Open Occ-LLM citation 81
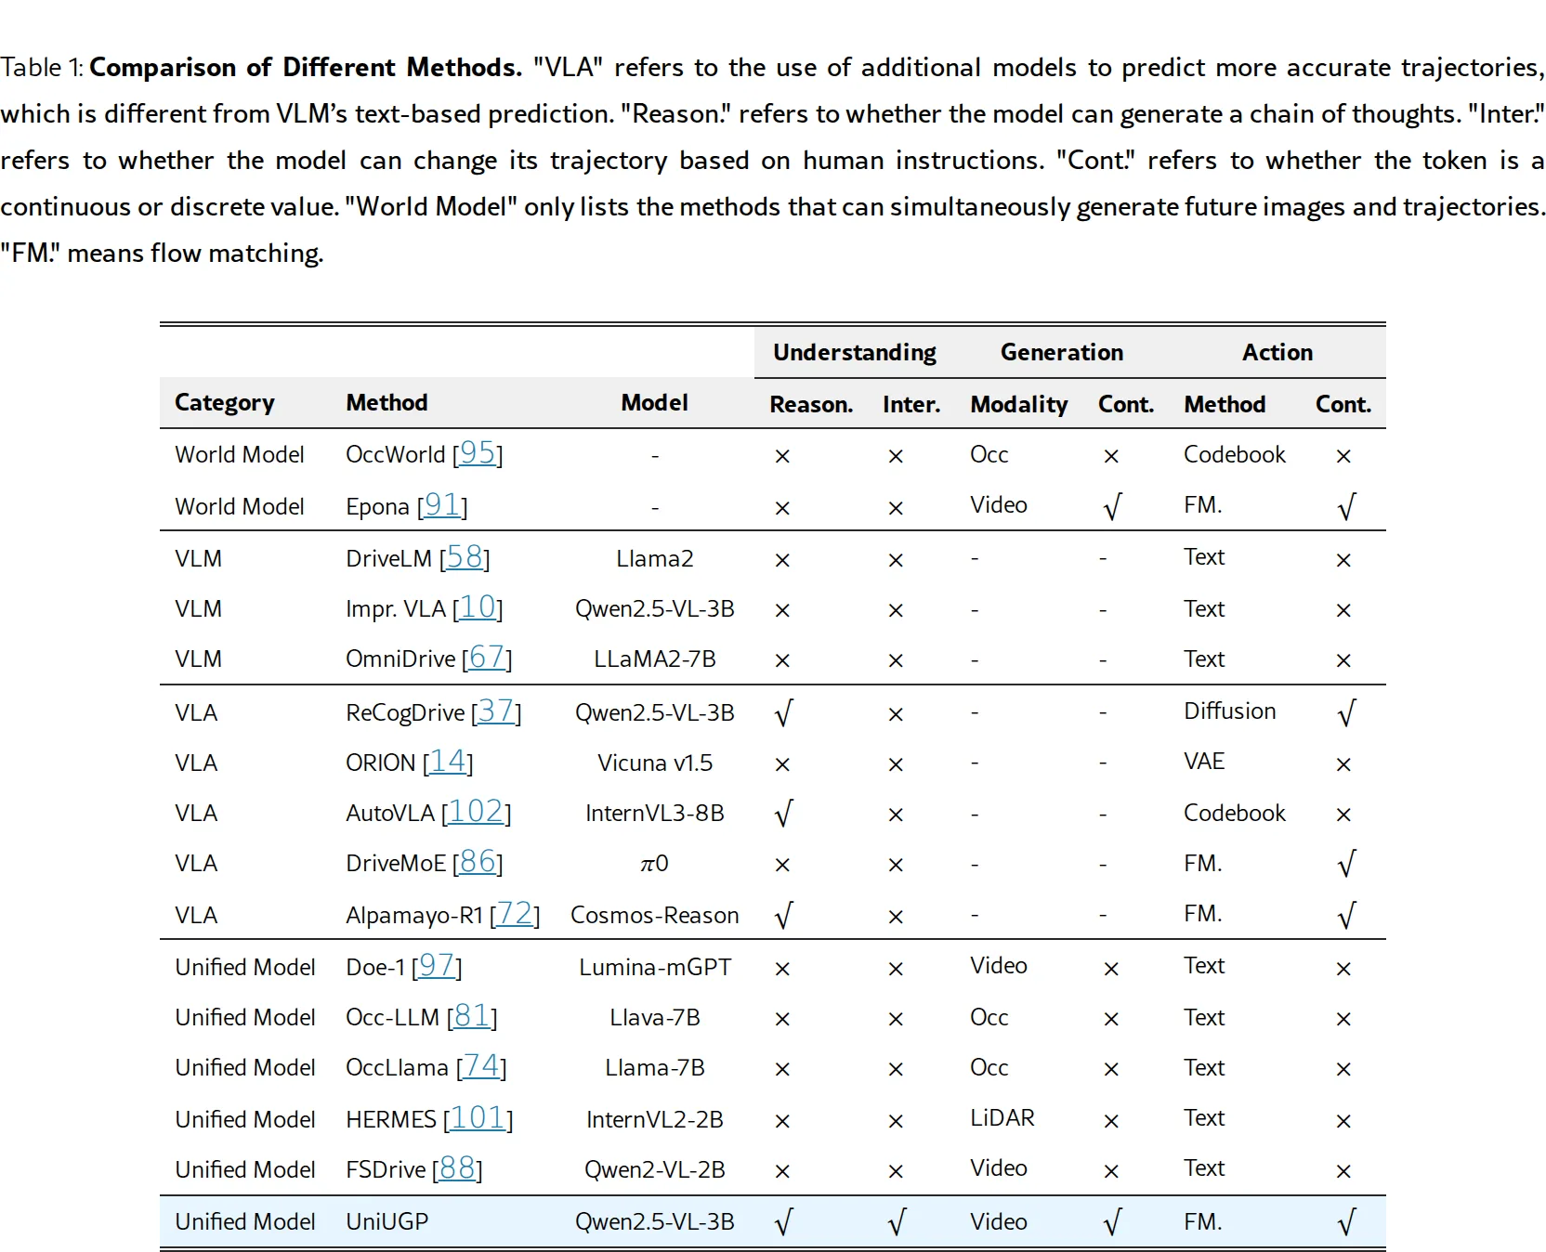 click(x=472, y=1015)
